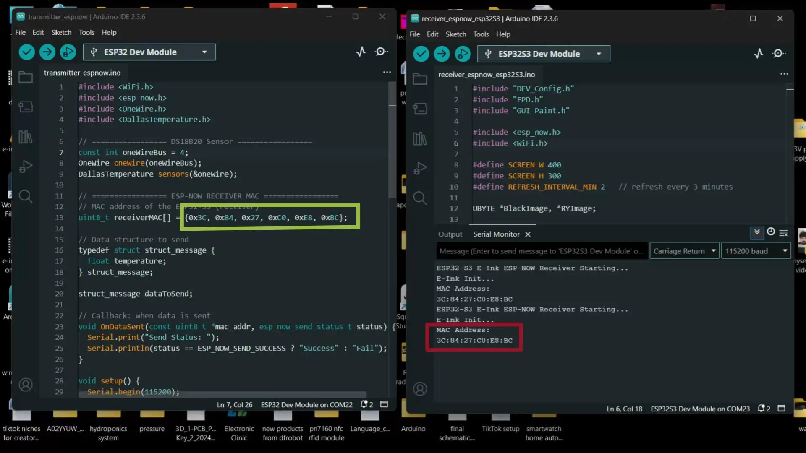
Task: Open Boards Manager in receiver sidebar
Action: pyautogui.click(x=420, y=109)
